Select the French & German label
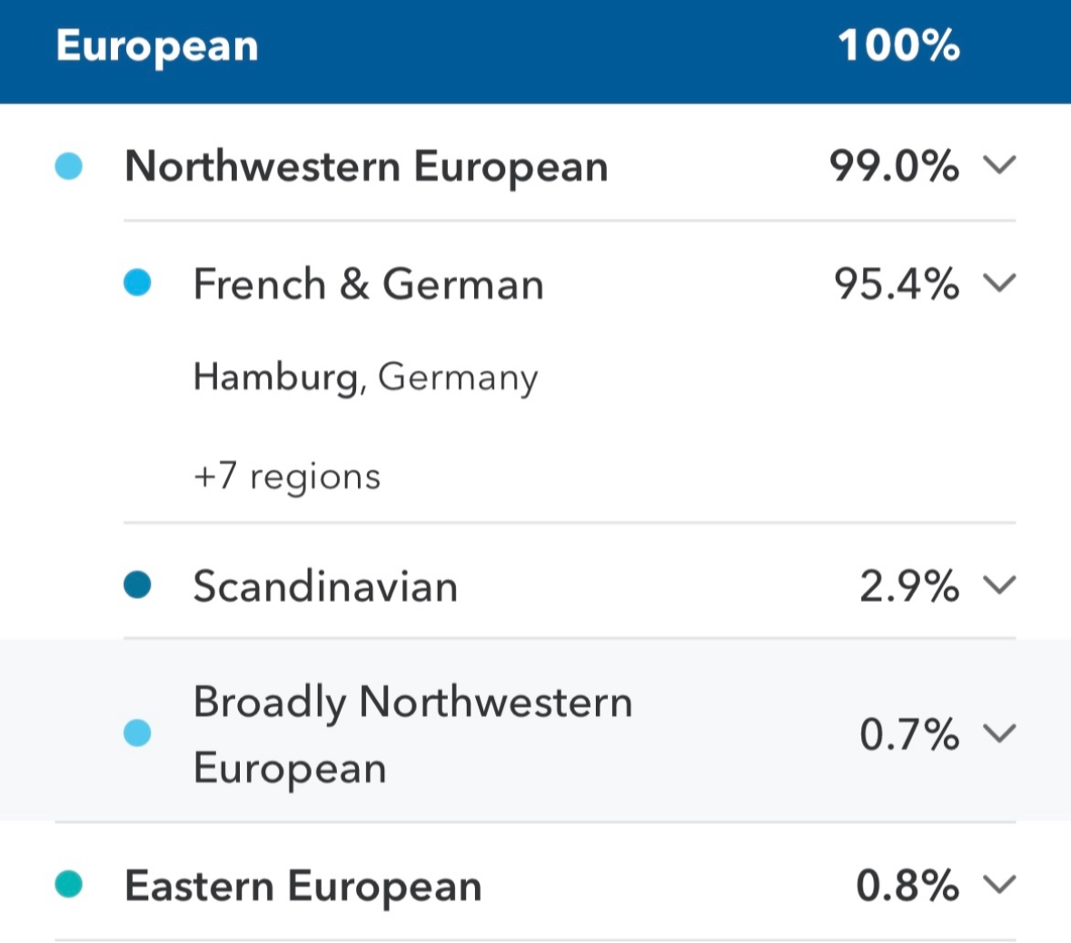Viewport: 1071px width, 943px height. click(x=368, y=284)
